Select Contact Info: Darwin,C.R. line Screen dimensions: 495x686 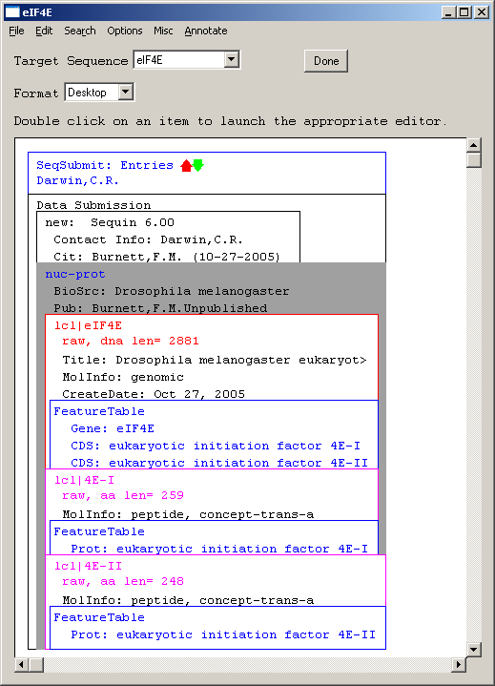pyautogui.click(x=148, y=239)
